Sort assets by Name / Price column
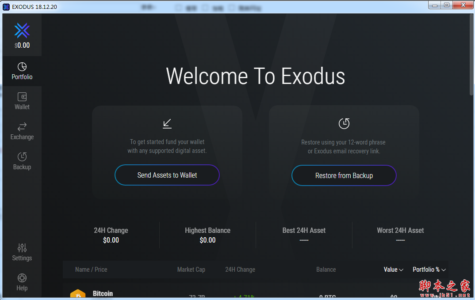The image size is (475, 300). (x=91, y=270)
